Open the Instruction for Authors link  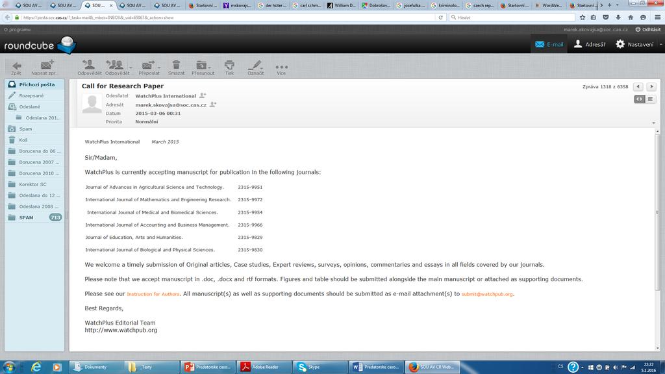pyautogui.click(x=153, y=294)
